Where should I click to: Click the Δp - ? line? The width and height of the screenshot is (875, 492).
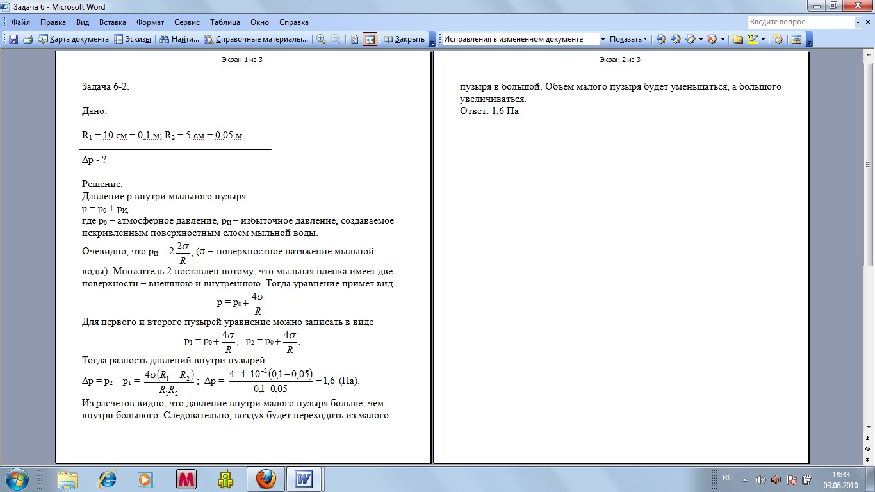pos(94,160)
